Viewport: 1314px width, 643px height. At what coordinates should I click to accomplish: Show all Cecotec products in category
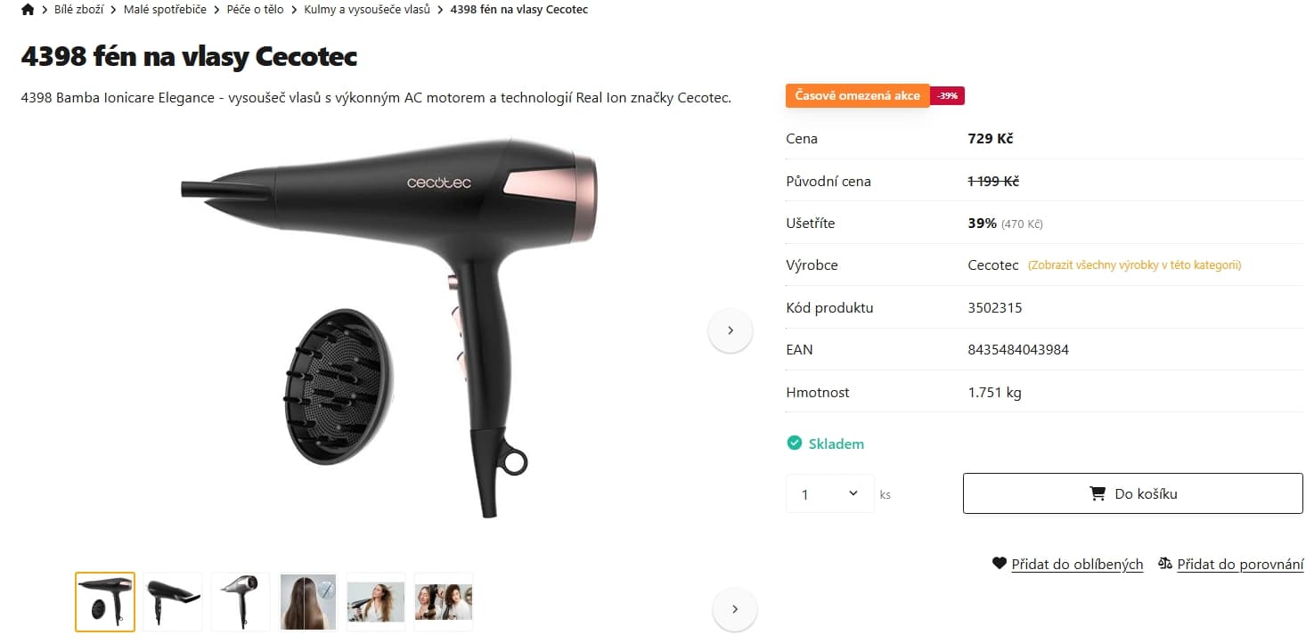point(1135,265)
